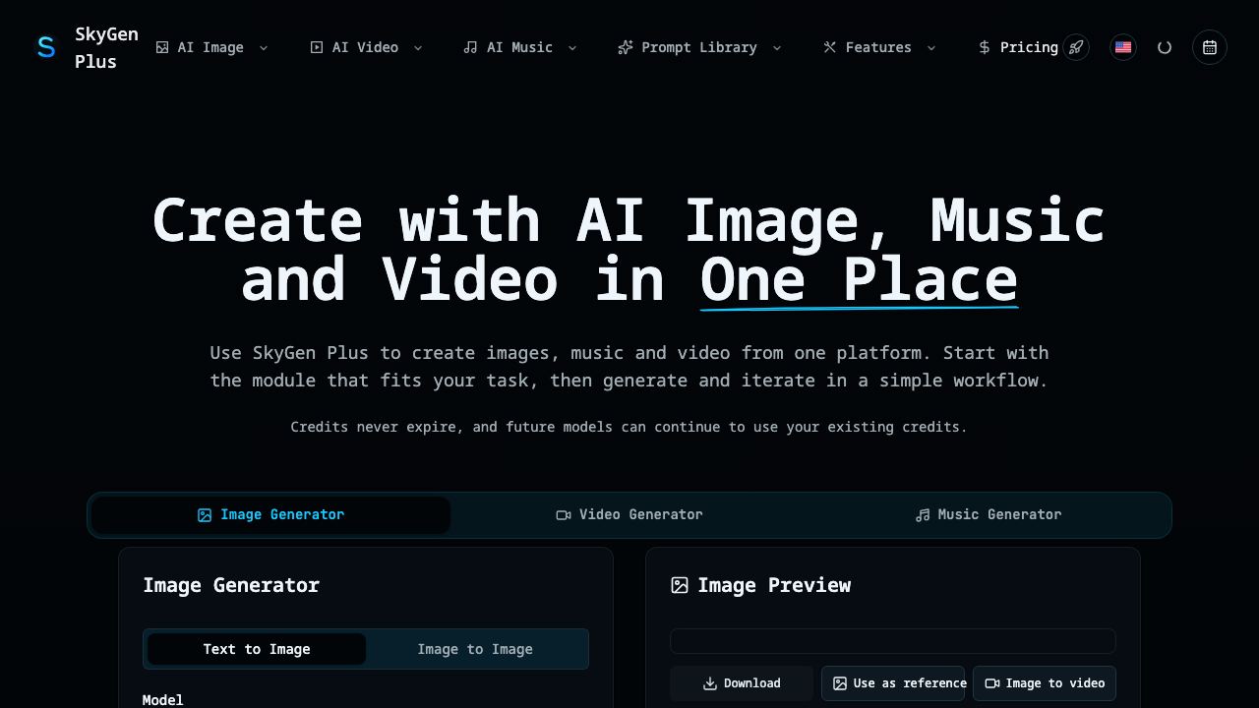Switch to the Video Generator tab
Screen dimensions: 1259x708
pos(629,515)
